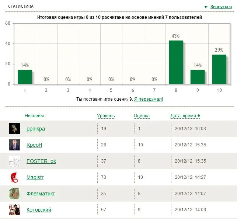The width and height of the screenshot is (237, 219).
Task: View the Флегматикс user profile
Action: click(41, 194)
